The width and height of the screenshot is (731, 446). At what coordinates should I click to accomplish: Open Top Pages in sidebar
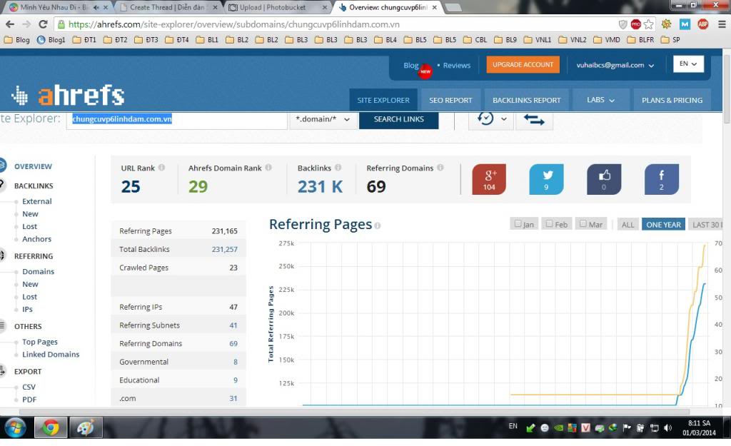[40, 342]
